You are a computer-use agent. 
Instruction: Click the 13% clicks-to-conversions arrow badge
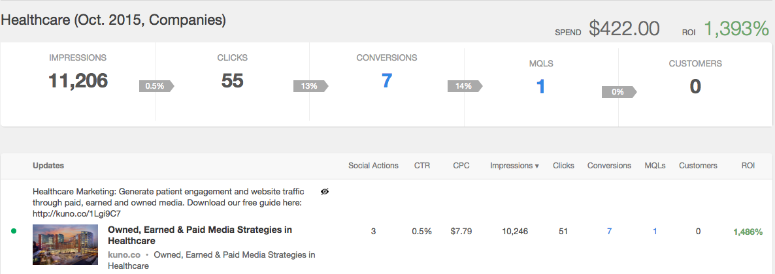pyautogui.click(x=309, y=85)
